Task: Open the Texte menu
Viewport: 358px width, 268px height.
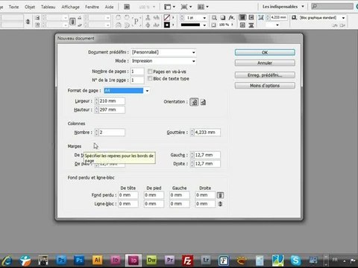Action: [13, 7]
